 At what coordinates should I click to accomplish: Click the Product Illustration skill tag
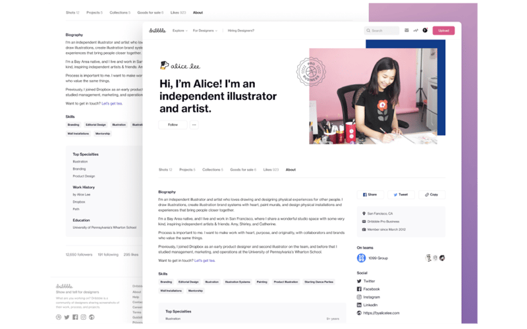[x=286, y=282]
